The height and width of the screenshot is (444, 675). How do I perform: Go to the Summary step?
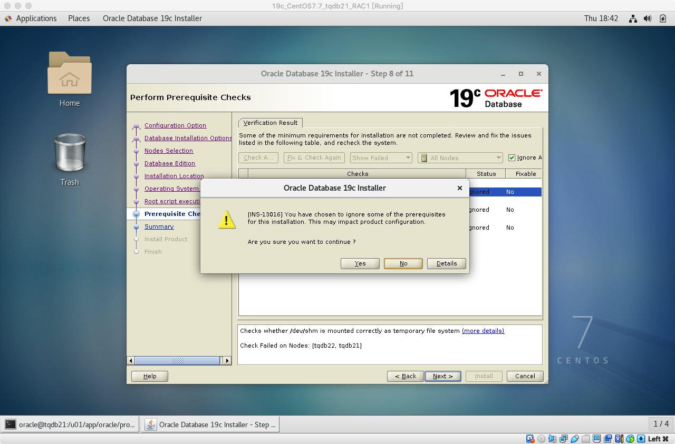159,226
